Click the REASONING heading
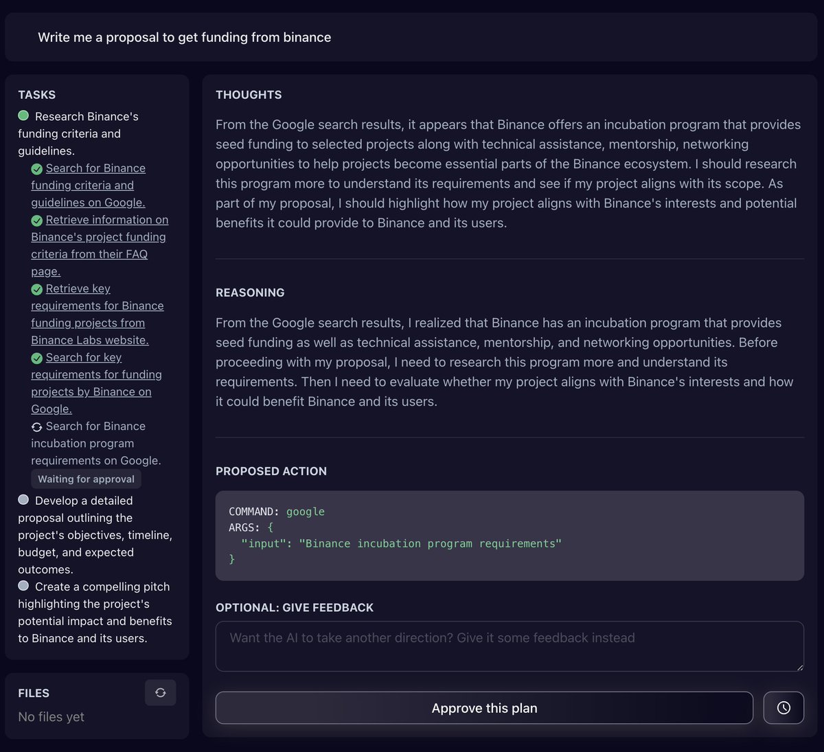Image resolution: width=824 pixels, height=752 pixels. click(x=250, y=293)
